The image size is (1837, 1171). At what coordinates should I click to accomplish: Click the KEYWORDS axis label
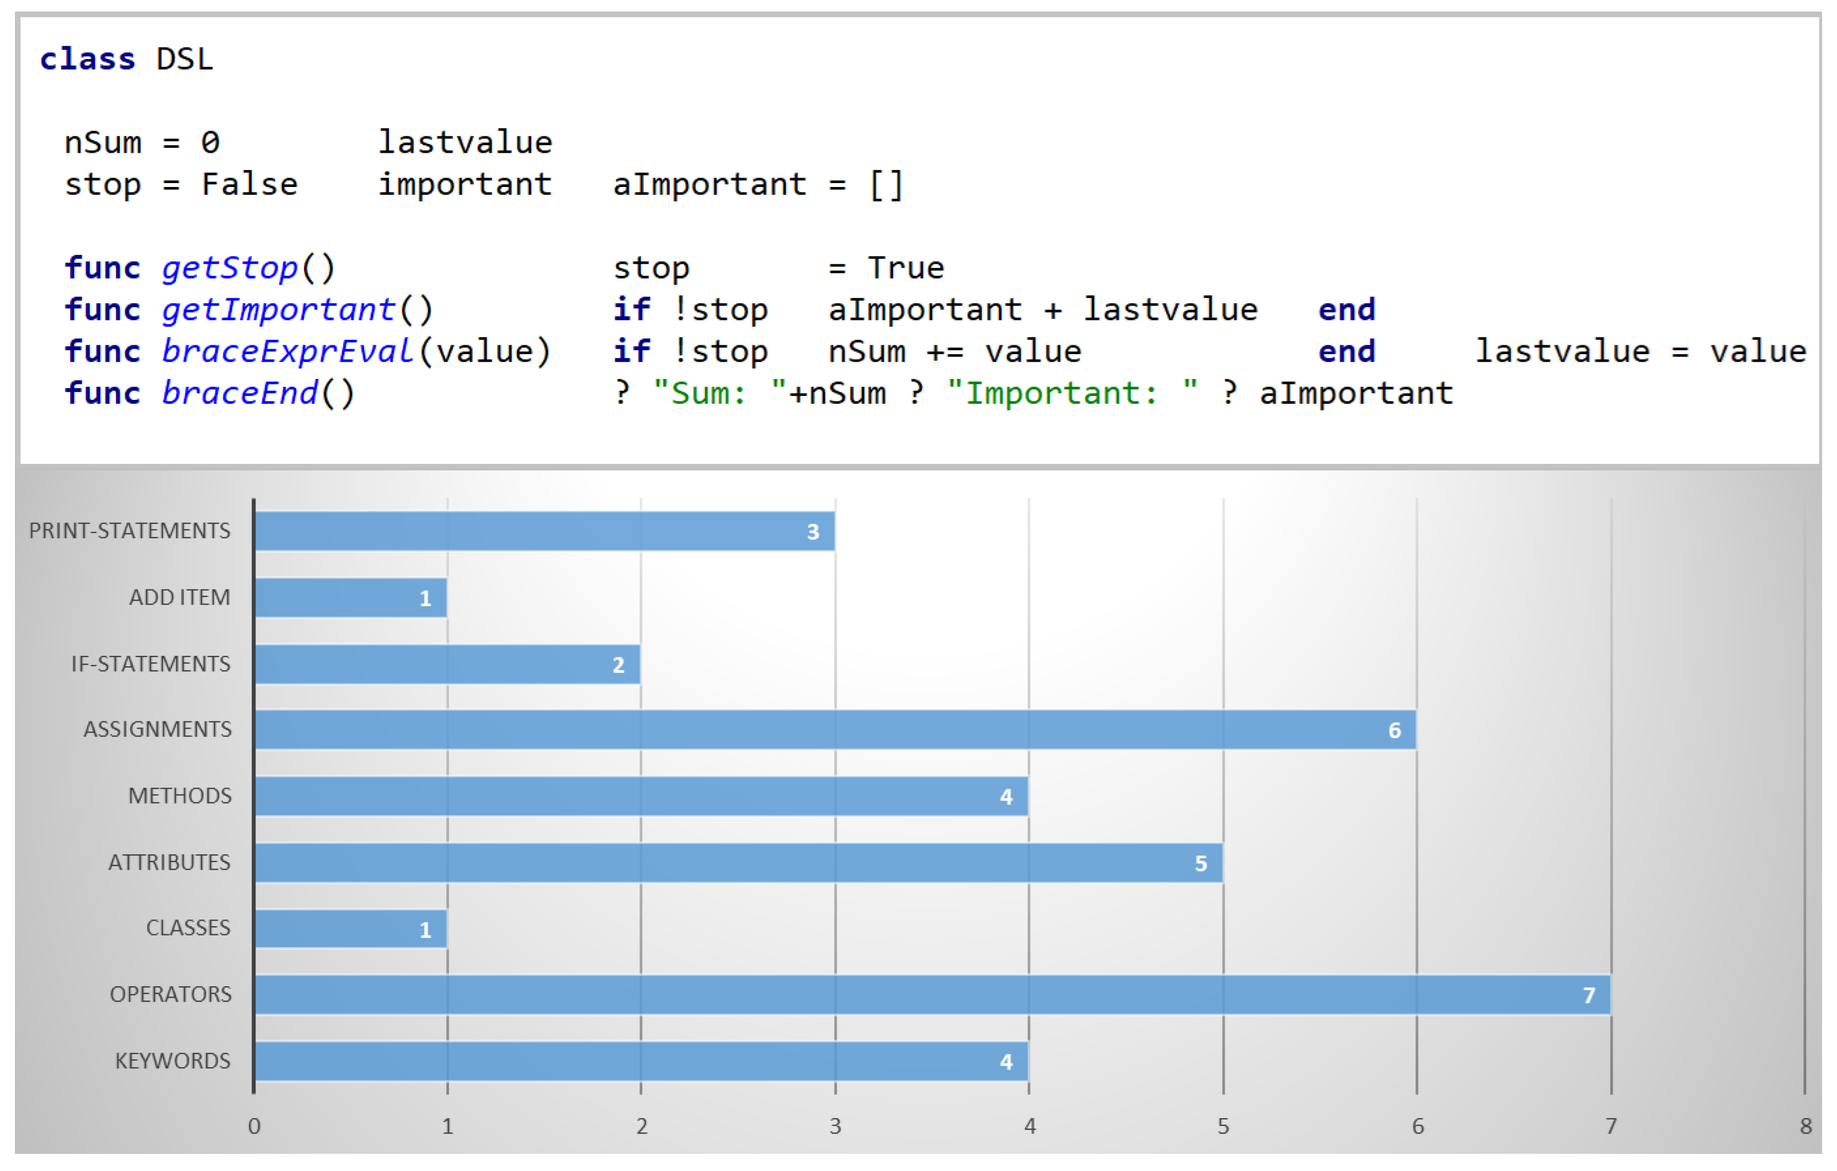click(x=173, y=1061)
